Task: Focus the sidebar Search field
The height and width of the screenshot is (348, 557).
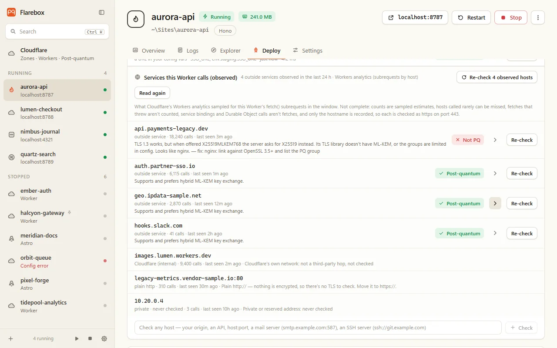Action: [57, 32]
